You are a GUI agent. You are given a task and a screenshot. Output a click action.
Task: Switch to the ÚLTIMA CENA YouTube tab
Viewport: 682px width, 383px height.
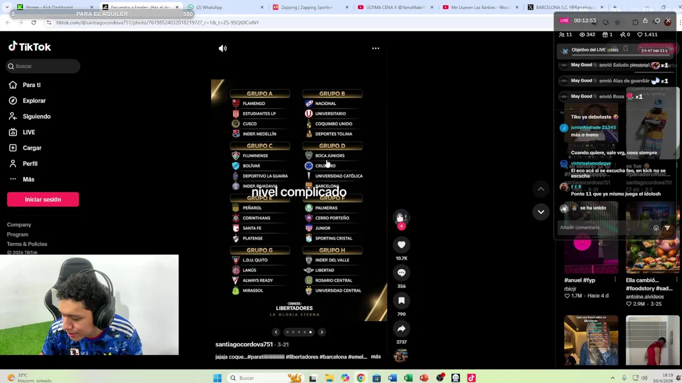[395, 7]
